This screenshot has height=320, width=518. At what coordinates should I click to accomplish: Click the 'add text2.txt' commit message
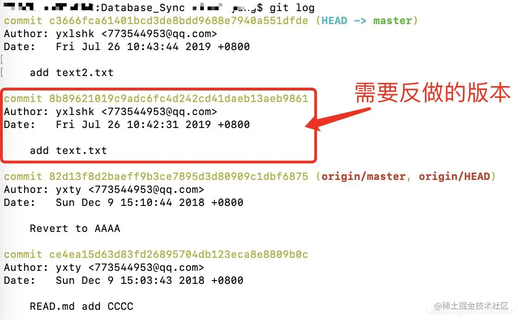tap(72, 73)
